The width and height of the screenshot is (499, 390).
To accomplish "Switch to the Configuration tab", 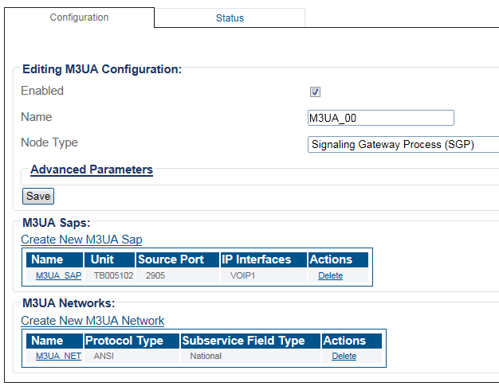I will point(80,18).
